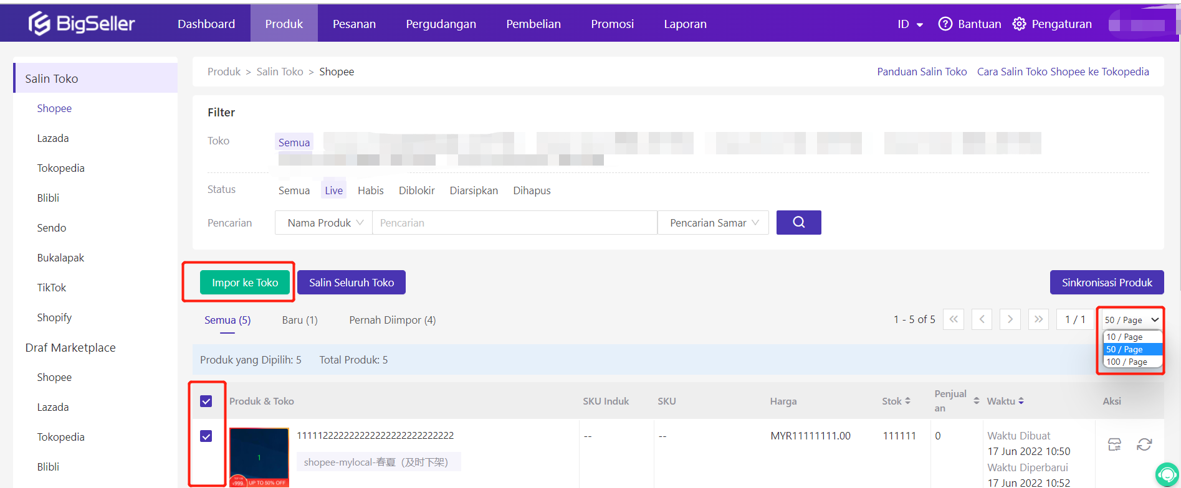The height and width of the screenshot is (488, 1181).
Task: Open the 50 / Page size dropdown
Action: (x=1131, y=320)
